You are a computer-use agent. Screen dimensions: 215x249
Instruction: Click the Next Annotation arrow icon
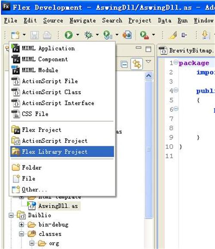206,35
